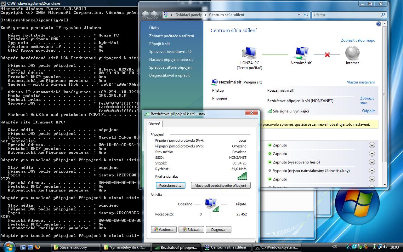This screenshot has width=403, height=252.
Task: Open help with the blue question mark icon
Action: click(x=379, y=24)
